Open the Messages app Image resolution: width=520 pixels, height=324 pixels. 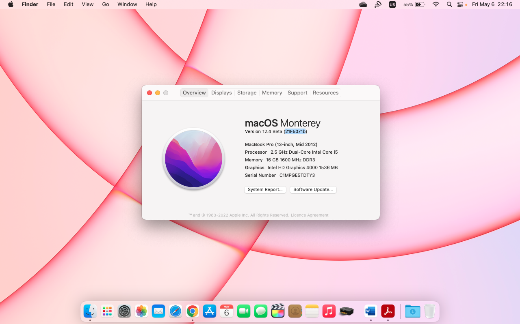point(261,311)
